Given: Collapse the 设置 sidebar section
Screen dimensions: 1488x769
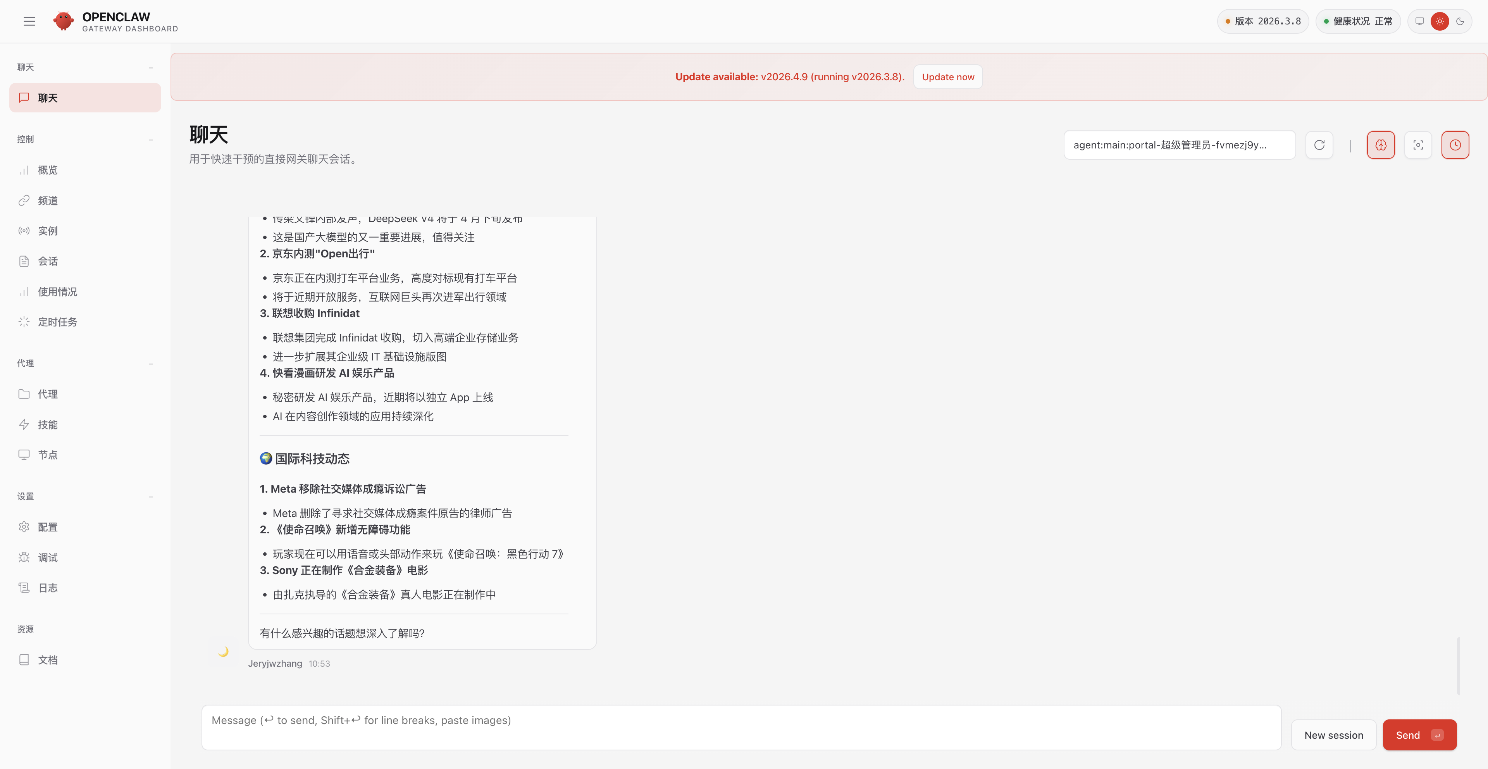Looking at the screenshot, I should (151, 496).
